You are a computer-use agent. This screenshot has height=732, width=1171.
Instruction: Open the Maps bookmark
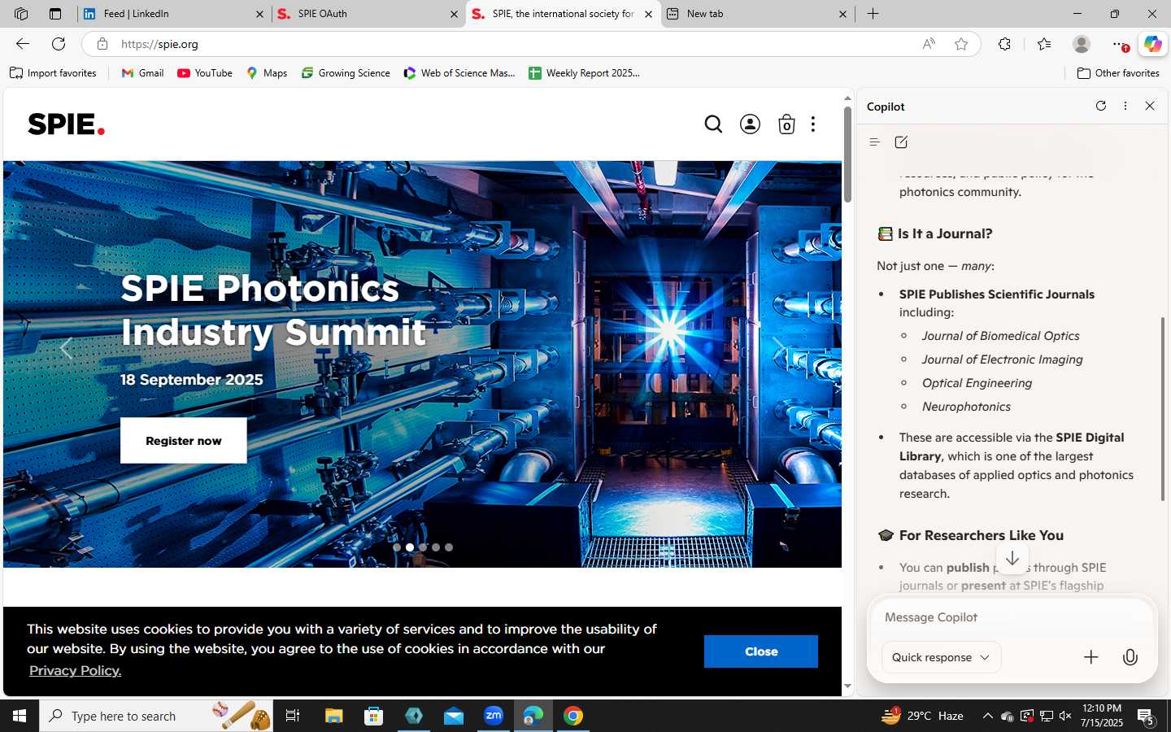(267, 73)
